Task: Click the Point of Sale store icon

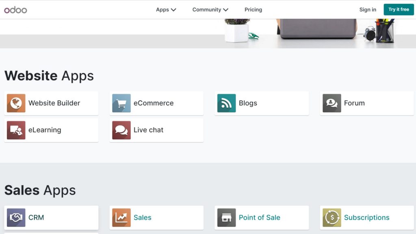Action: [227, 218]
